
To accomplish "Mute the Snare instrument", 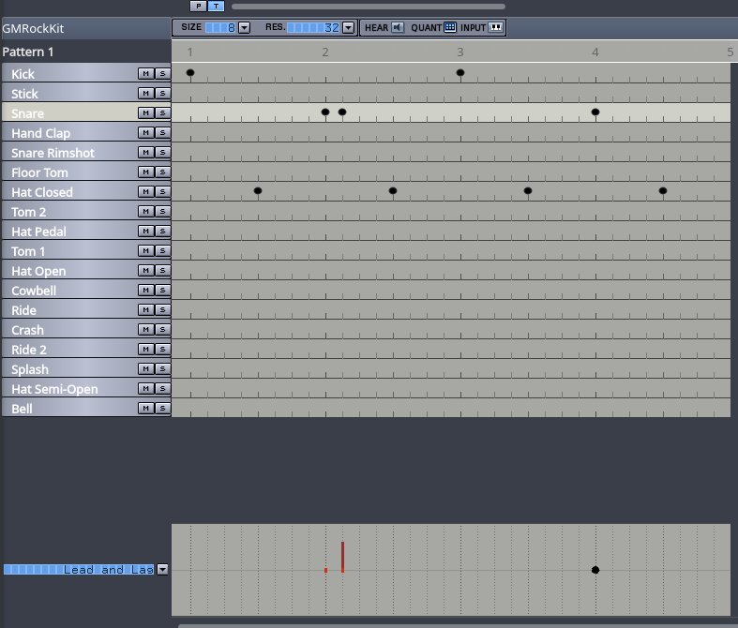I will pos(146,112).
